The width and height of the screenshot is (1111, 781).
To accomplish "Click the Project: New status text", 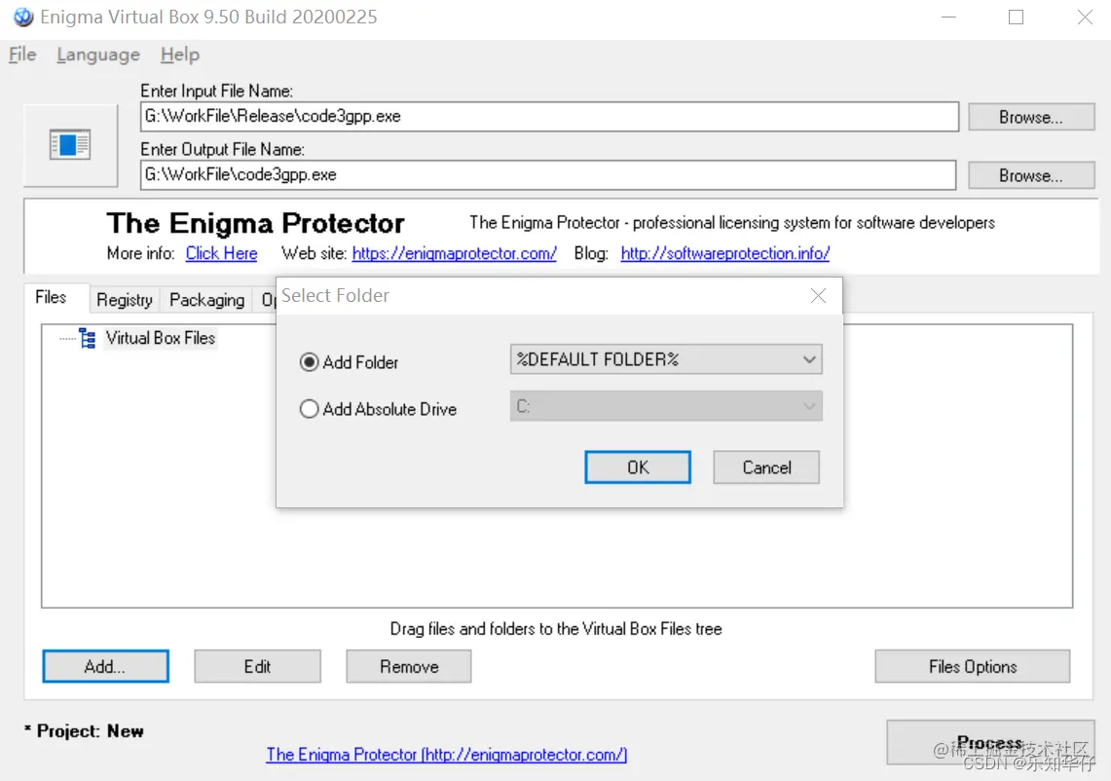I will (84, 730).
